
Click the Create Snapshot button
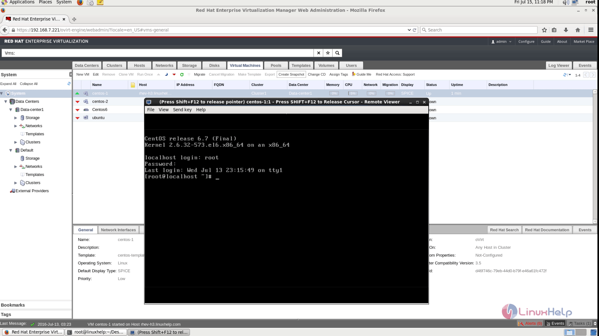(291, 74)
